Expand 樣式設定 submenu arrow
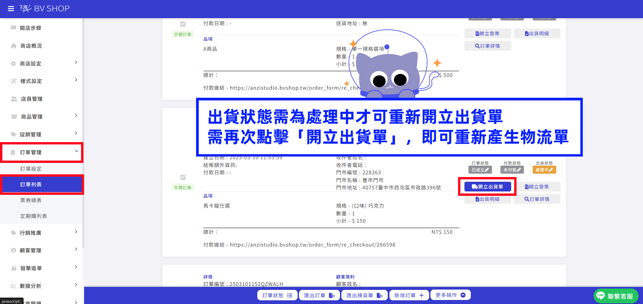 point(76,80)
